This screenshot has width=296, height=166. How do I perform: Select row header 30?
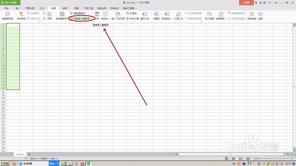pyautogui.click(x=3, y=121)
